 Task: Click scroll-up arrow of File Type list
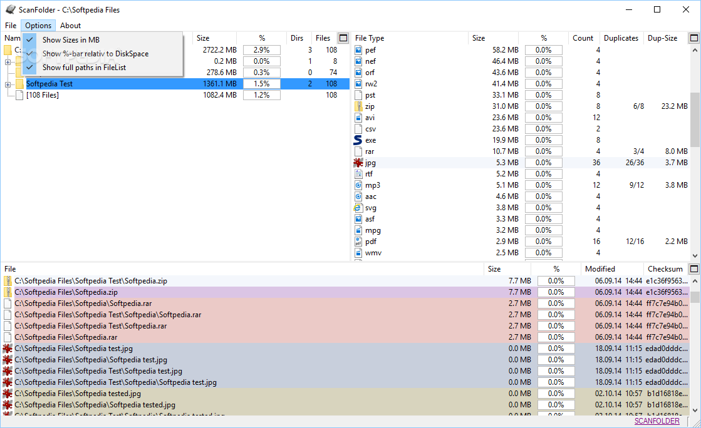pos(695,50)
